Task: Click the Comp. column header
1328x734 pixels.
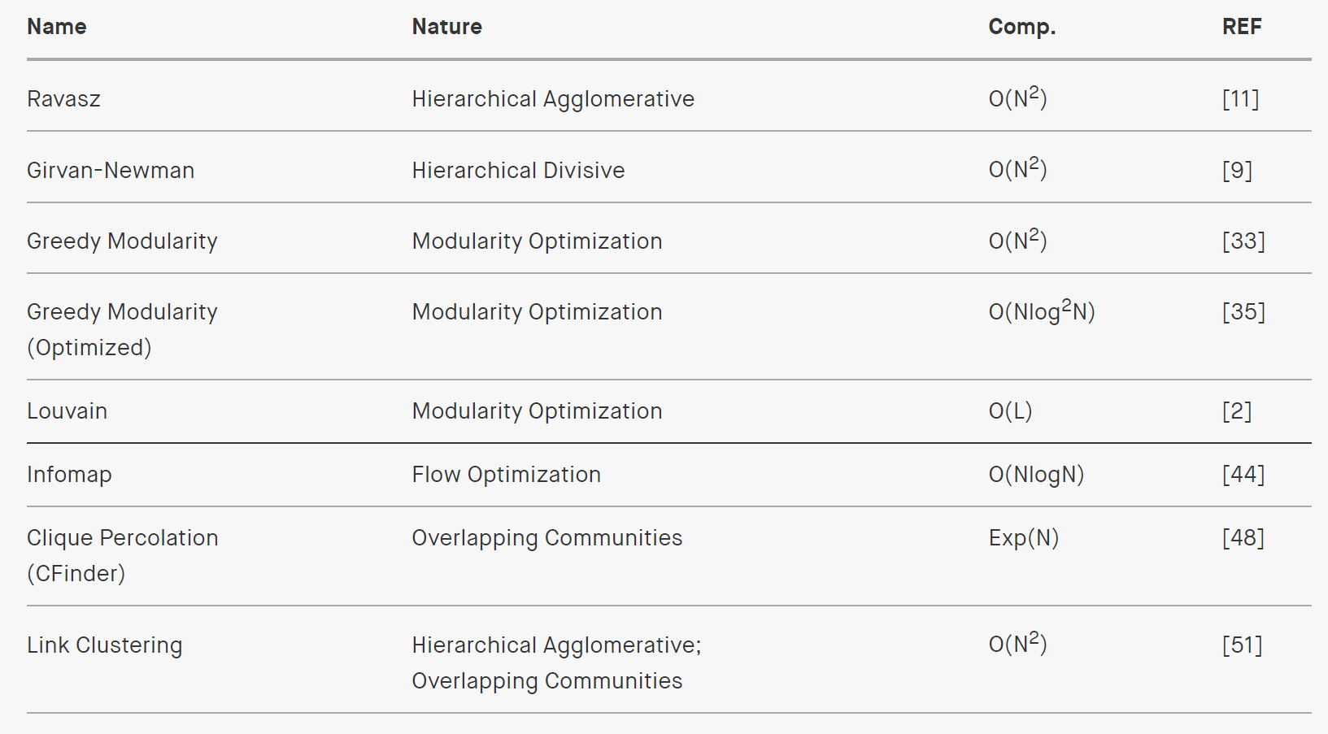Action: tap(1022, 27)
